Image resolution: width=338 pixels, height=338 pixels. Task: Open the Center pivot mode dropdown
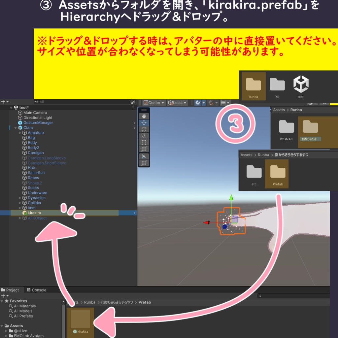point(153,103)
